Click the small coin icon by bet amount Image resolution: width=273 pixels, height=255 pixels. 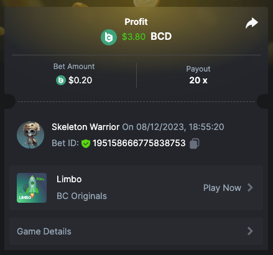tap(61, 80)
